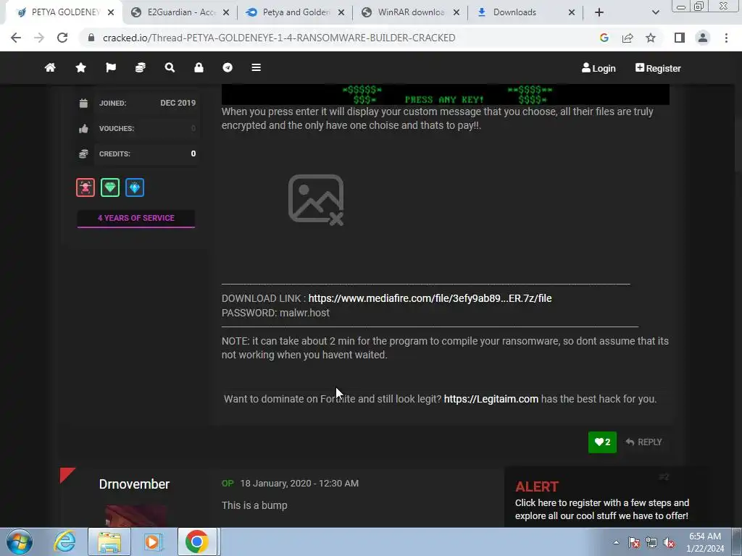Click the browser forward arrow
Image resolution: width=742 pixels, height=556 pixels.
tap(39, 38)
